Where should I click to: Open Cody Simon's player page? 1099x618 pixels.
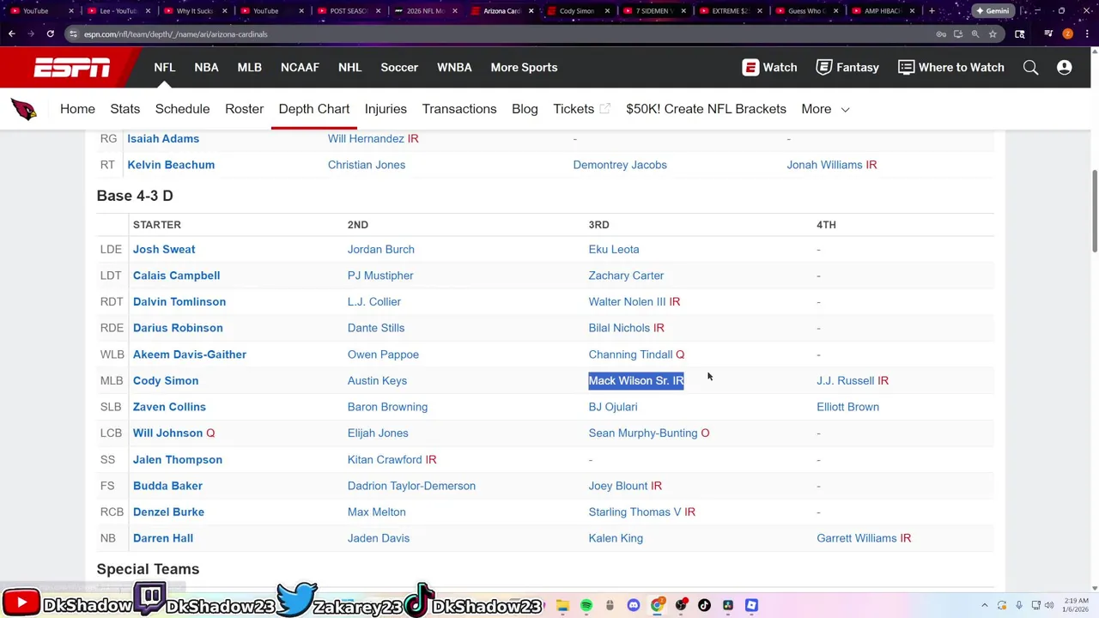pyautogui.click(x=166, y=381)
